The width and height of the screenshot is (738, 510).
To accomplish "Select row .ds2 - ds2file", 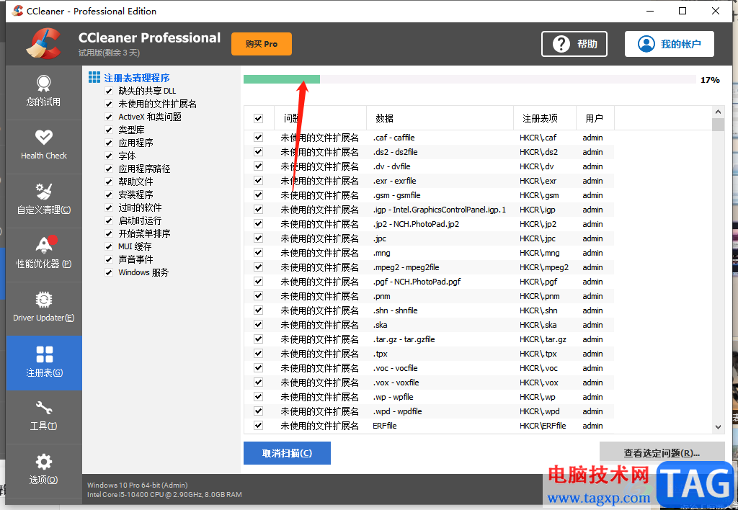I will click(430, 152).
